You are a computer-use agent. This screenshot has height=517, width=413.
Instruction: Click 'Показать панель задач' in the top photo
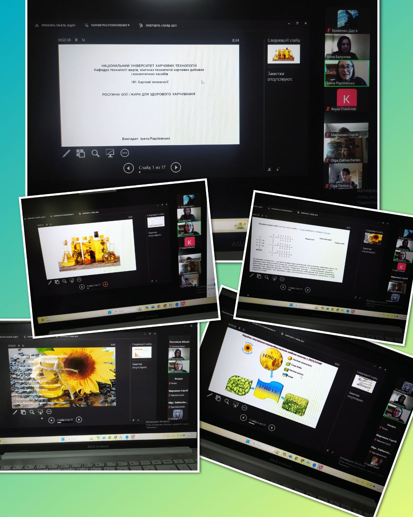point(55,25)
